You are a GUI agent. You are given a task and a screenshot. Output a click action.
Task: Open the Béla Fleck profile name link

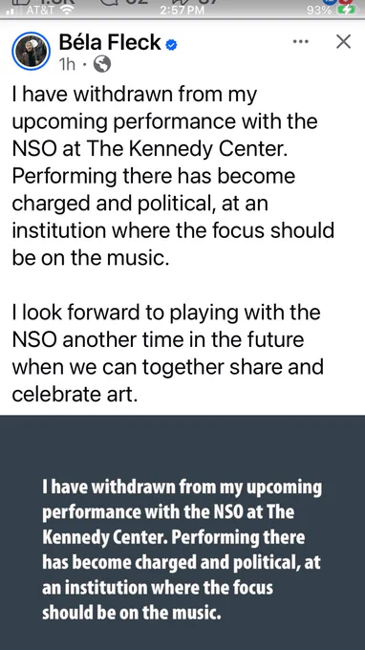(110, 43)
